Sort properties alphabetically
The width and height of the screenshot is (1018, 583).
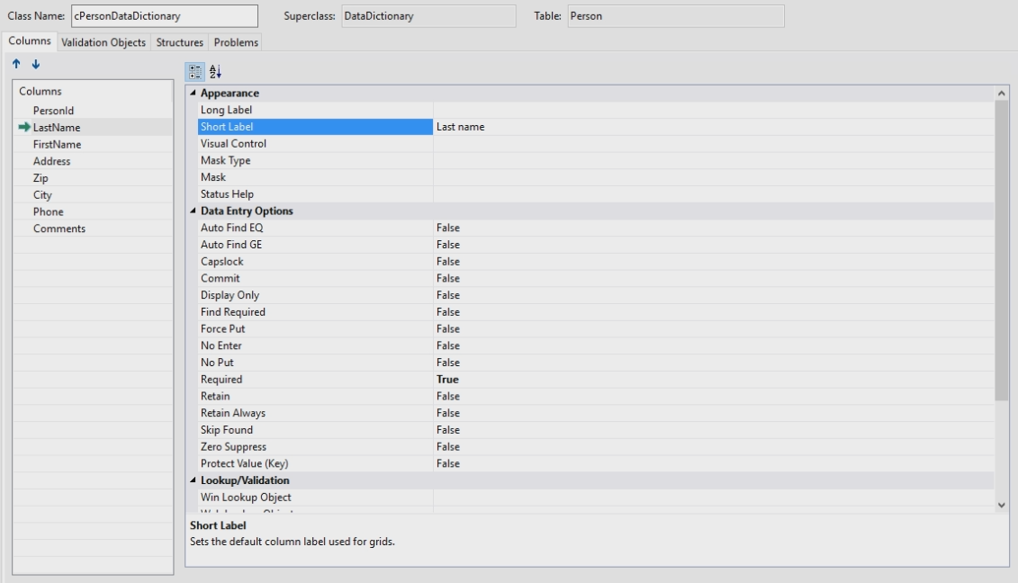tap(214, 71)
